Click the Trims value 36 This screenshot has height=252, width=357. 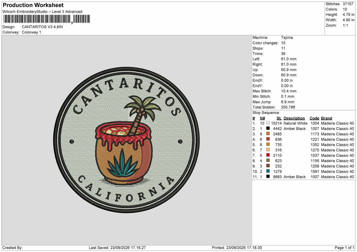[283, 53]
